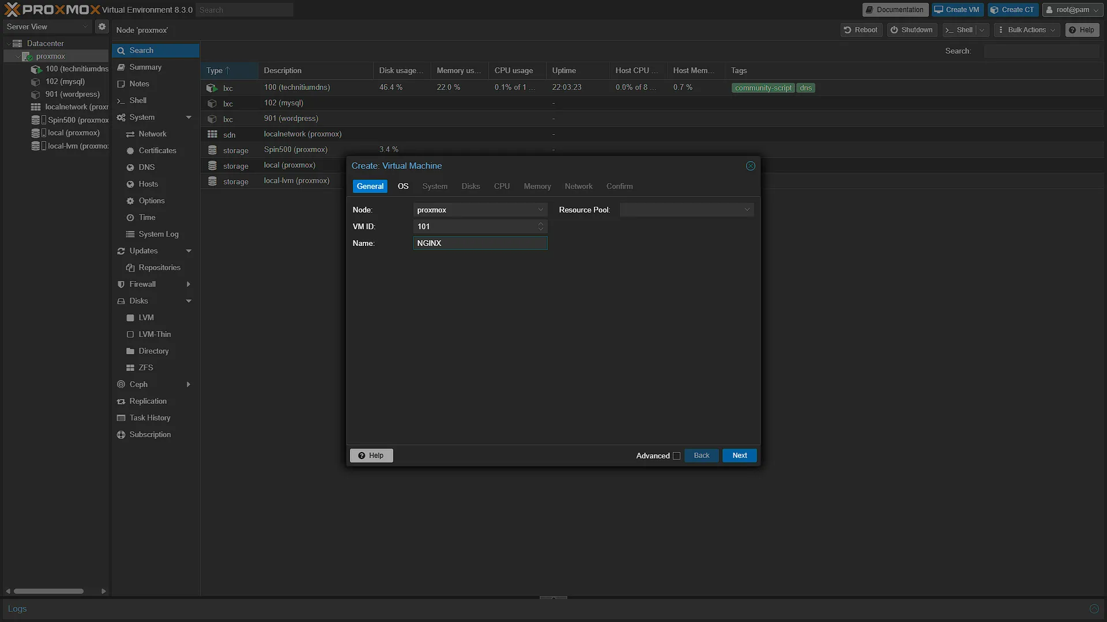Open the Task History menu item

coord(150,418)
